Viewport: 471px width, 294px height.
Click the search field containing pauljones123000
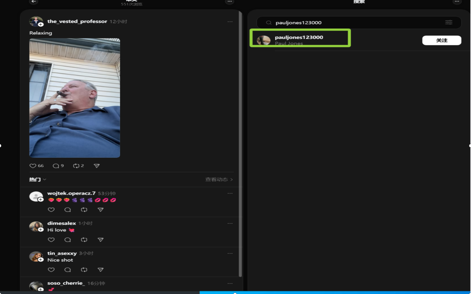tap(353, 22)
